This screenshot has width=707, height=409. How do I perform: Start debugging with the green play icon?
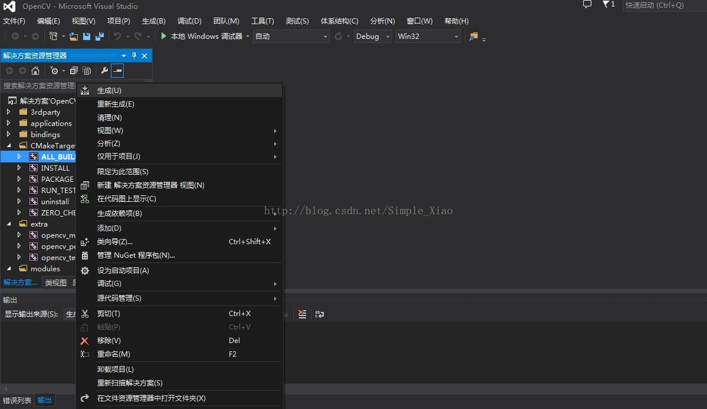click(x=164, y=36)
